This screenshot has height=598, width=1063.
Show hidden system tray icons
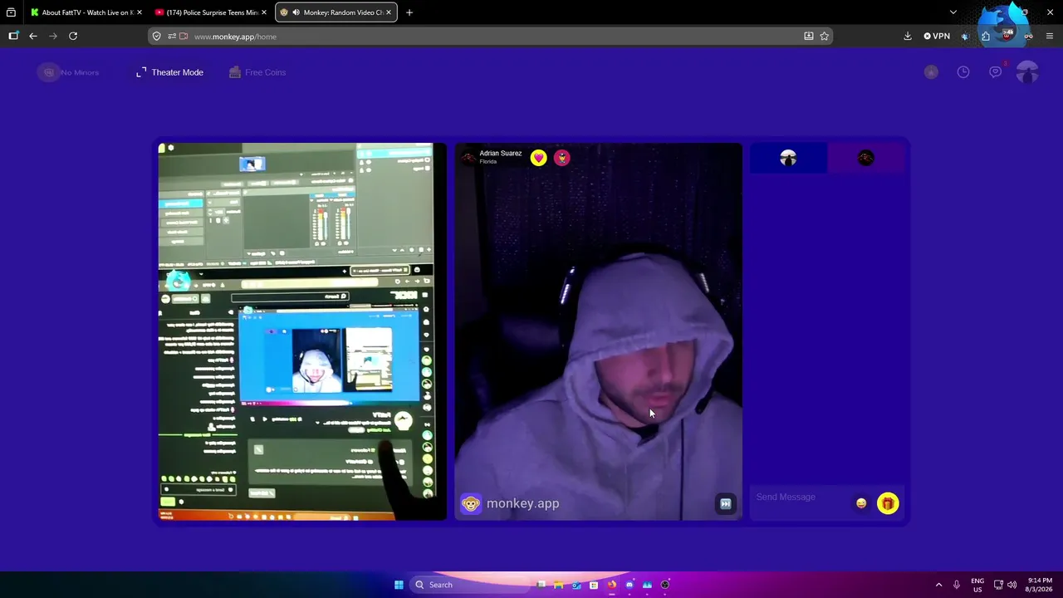point(939,585)
